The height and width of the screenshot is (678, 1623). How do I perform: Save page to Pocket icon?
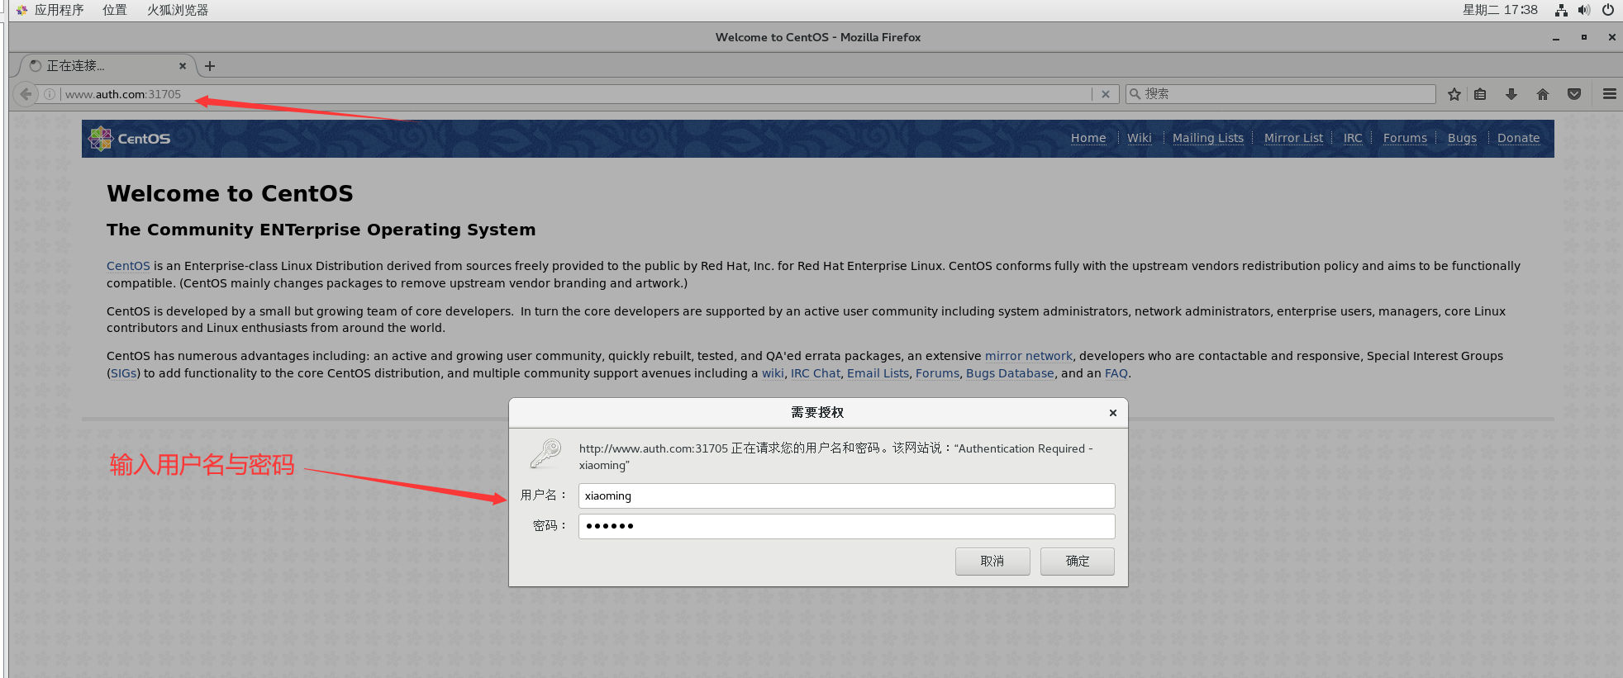(1574, 94)
